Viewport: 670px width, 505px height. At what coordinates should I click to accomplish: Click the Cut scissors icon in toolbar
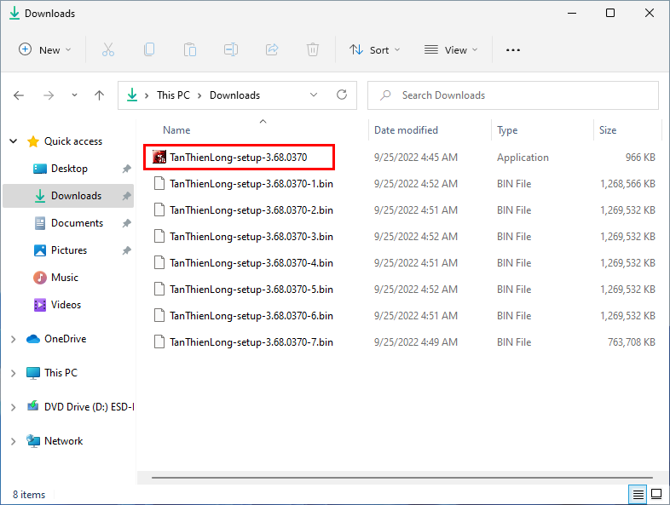108,50
